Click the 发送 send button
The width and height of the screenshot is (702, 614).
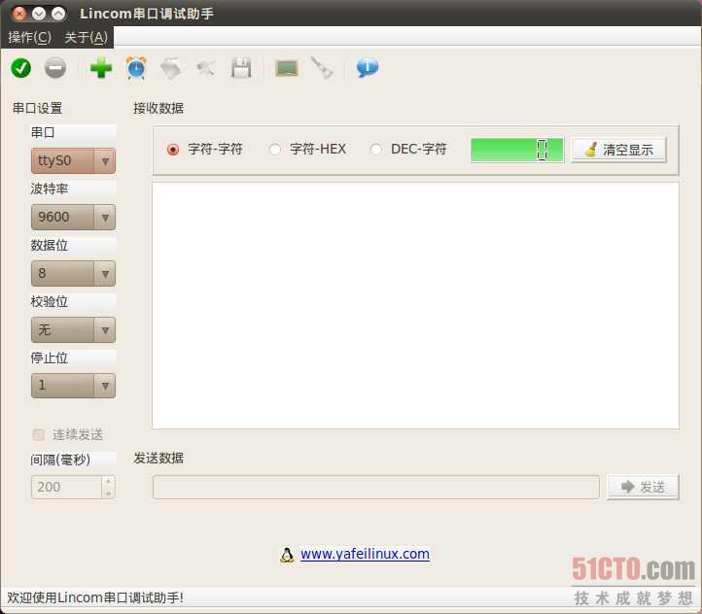coord(643,487)
